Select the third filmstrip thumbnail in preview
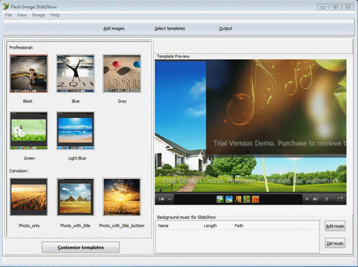 [238, 199]
